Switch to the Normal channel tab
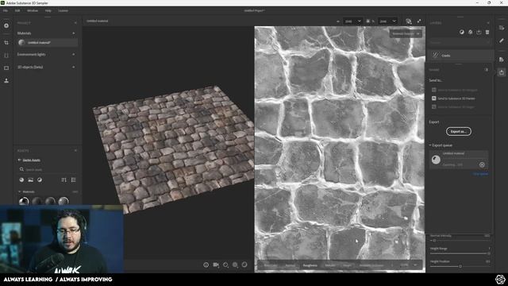 (291, 265)
